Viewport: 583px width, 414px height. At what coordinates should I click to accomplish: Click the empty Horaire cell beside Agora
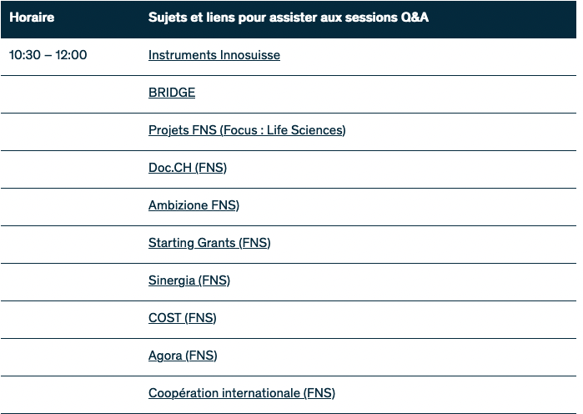[x=71, y=356]
